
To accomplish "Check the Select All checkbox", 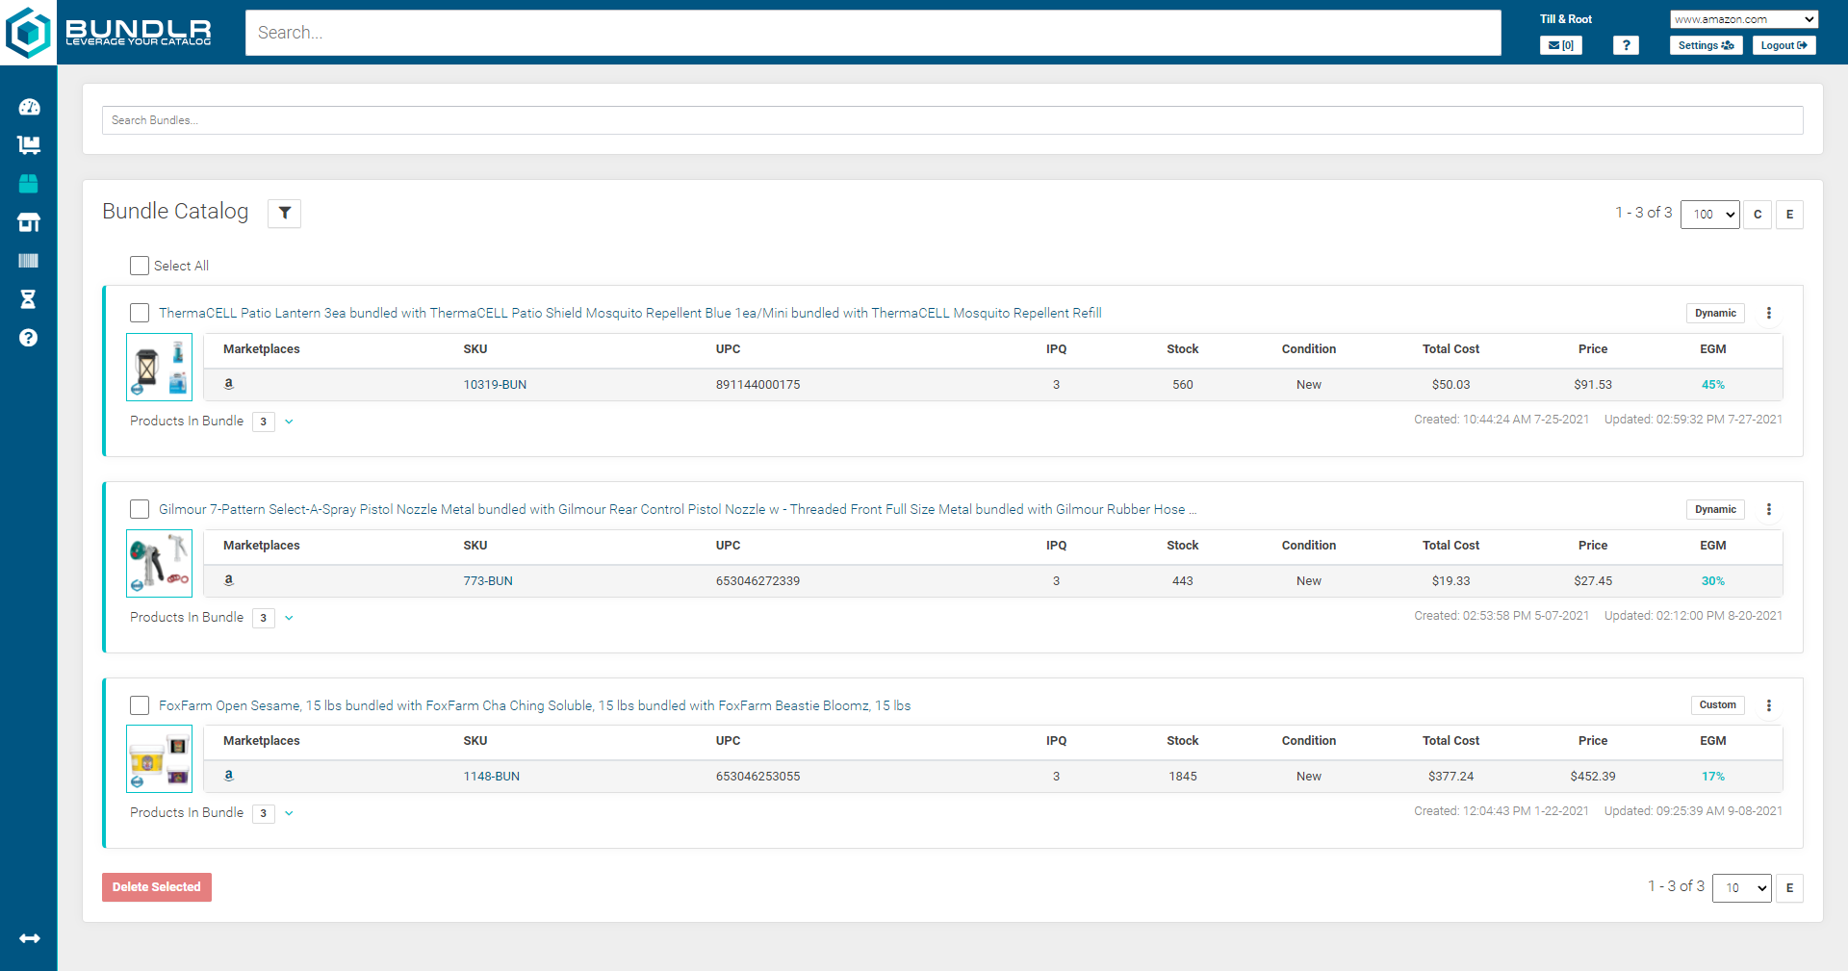I will point(140,266).
